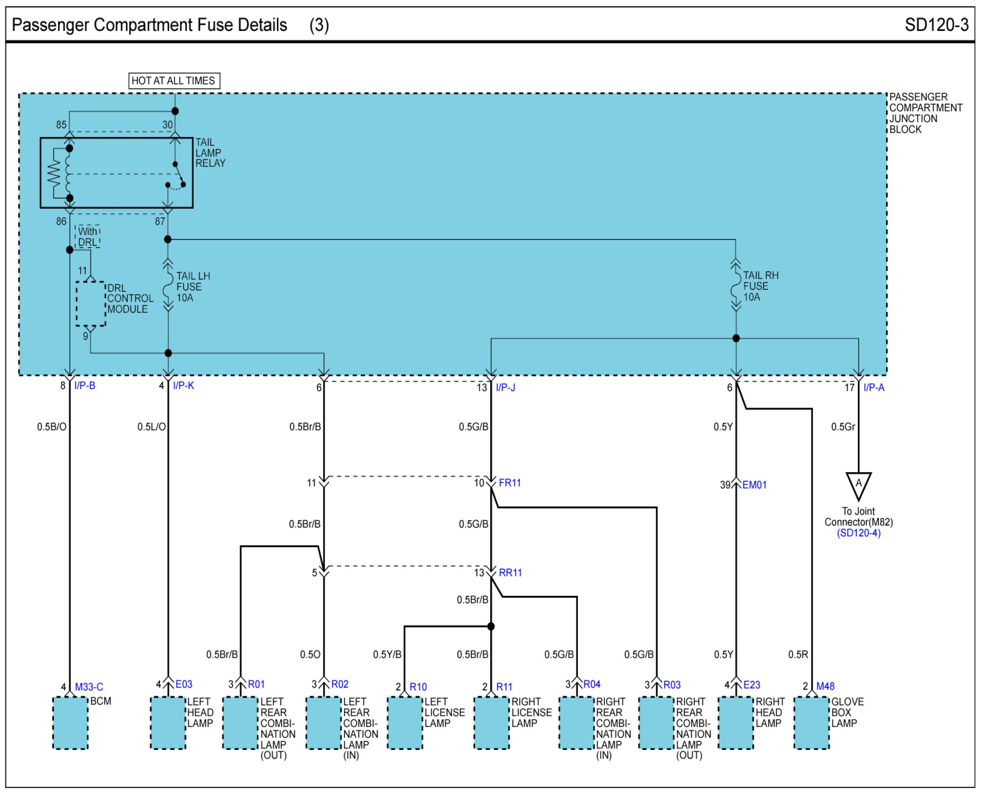The height and width of the screenshot is (793, 983).
Task: Click the RR11 connector label
Action: (x=510, y=573)
